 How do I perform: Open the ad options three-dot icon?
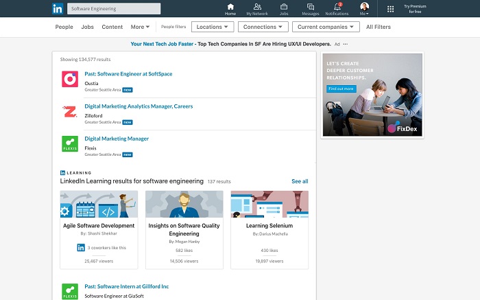coord(346,44)
